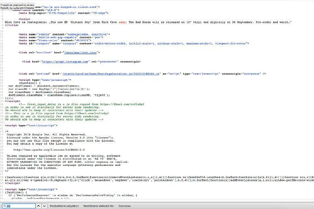Toggle 'Całe słowa' whole-words option
The image size is (314, 209).
click(124, 206)
